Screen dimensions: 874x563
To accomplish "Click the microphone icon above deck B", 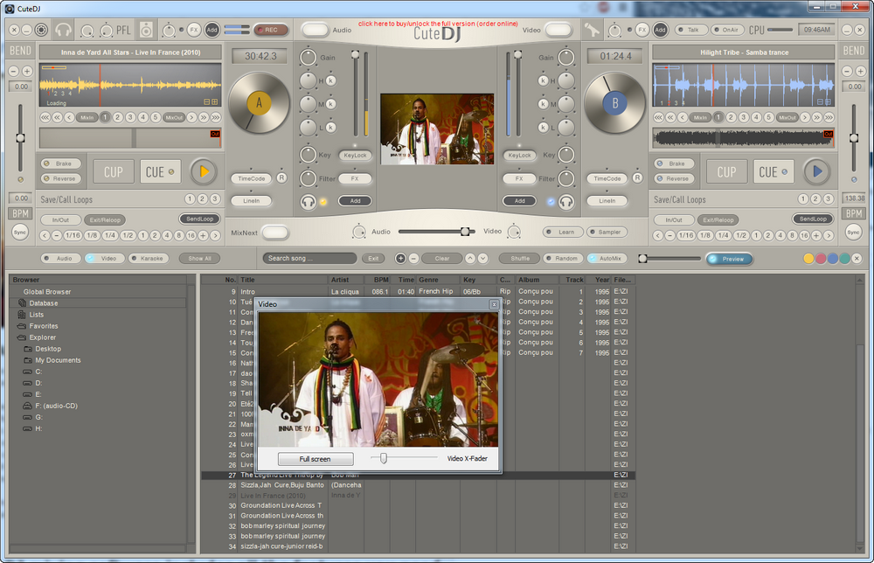I will pyautogui.click(x=593, y=30).
